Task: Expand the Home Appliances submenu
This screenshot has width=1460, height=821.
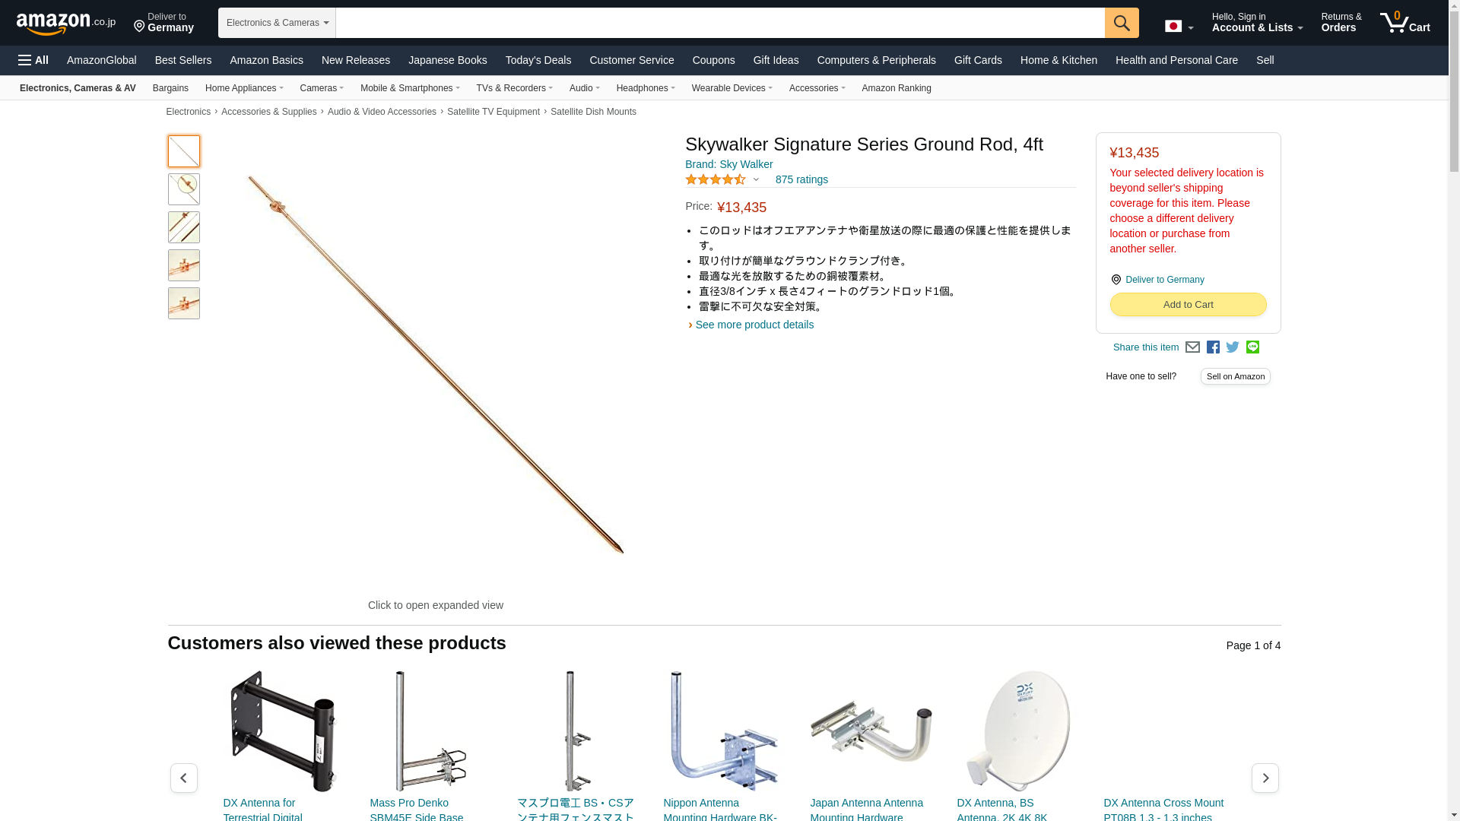Action: point(244,88)
